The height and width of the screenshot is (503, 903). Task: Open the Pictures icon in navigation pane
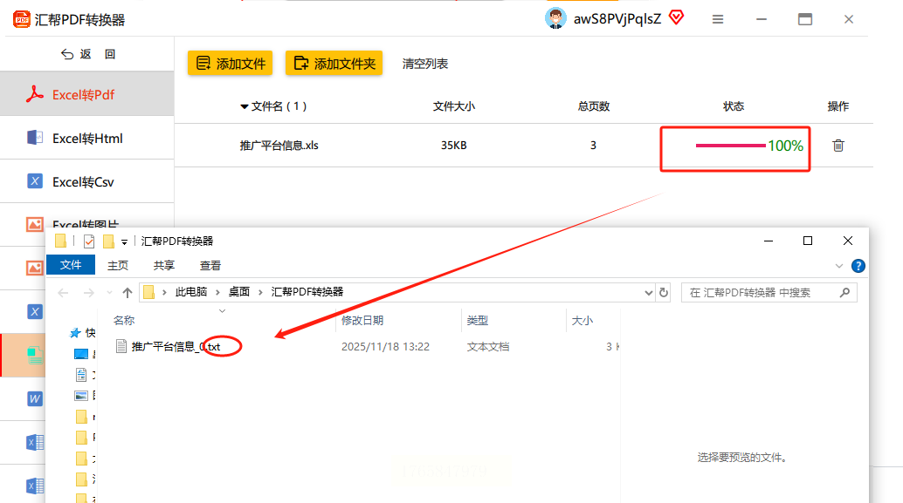click(81, 396)
